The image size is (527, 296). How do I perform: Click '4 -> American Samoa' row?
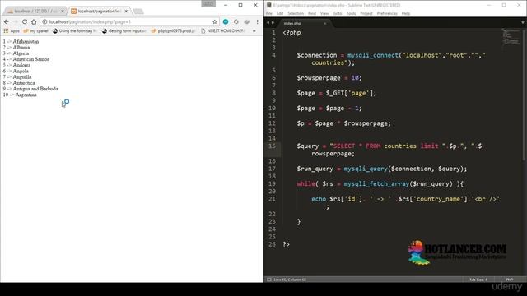pos(26,59)
